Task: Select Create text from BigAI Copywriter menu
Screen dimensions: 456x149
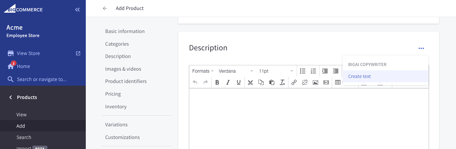Action: point(360,76)
